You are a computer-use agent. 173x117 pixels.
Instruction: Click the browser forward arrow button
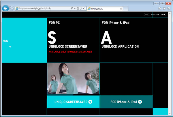pos(12,8)
